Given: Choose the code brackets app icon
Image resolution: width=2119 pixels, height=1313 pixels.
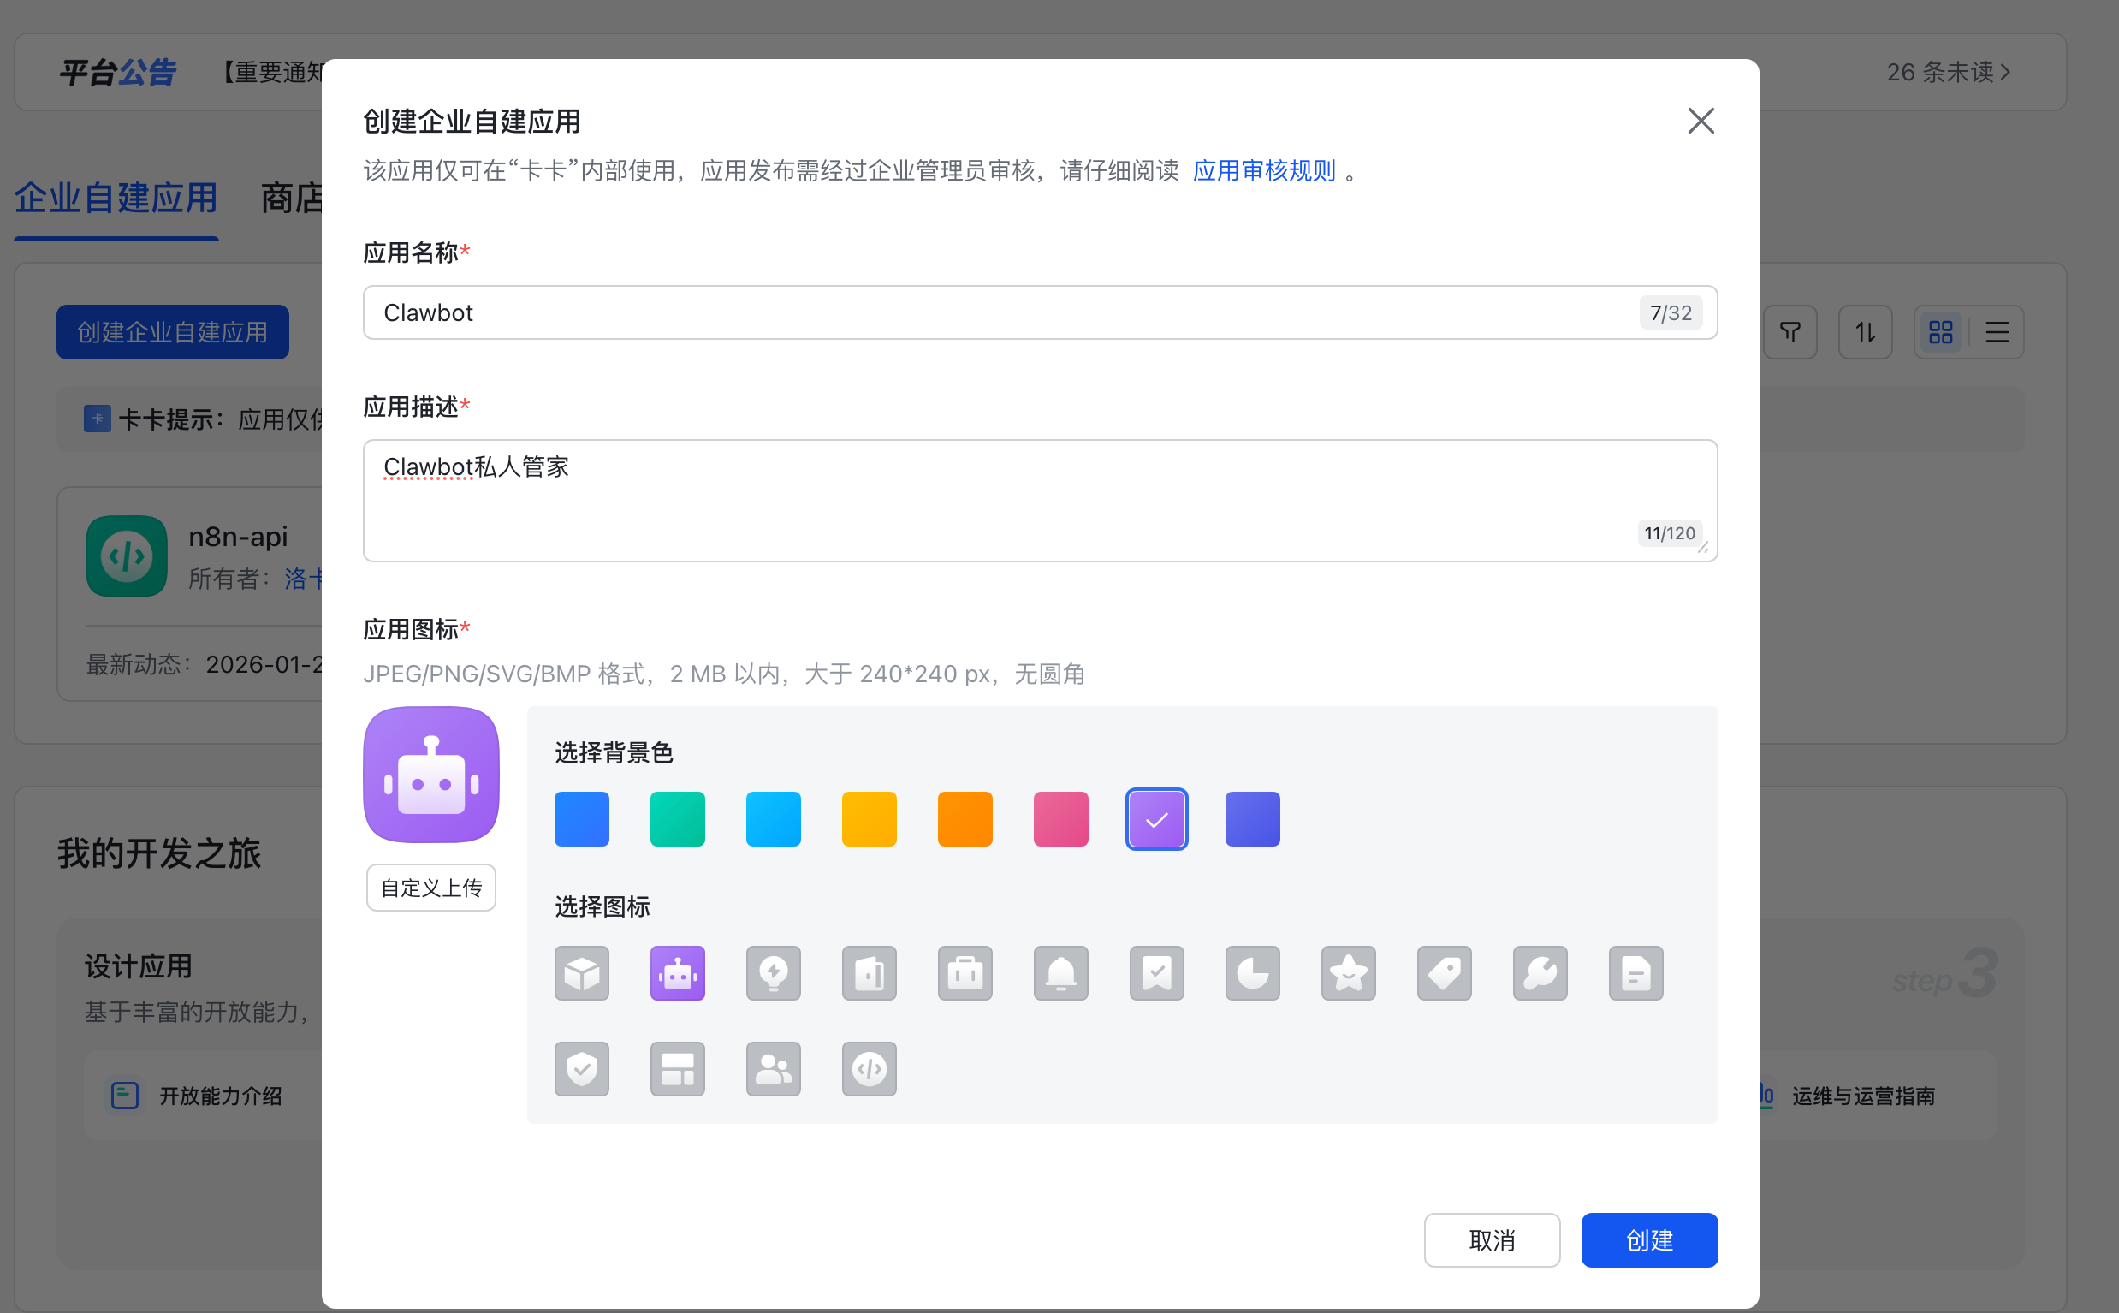Looking at the screenshot, I should coord(868,1068).
